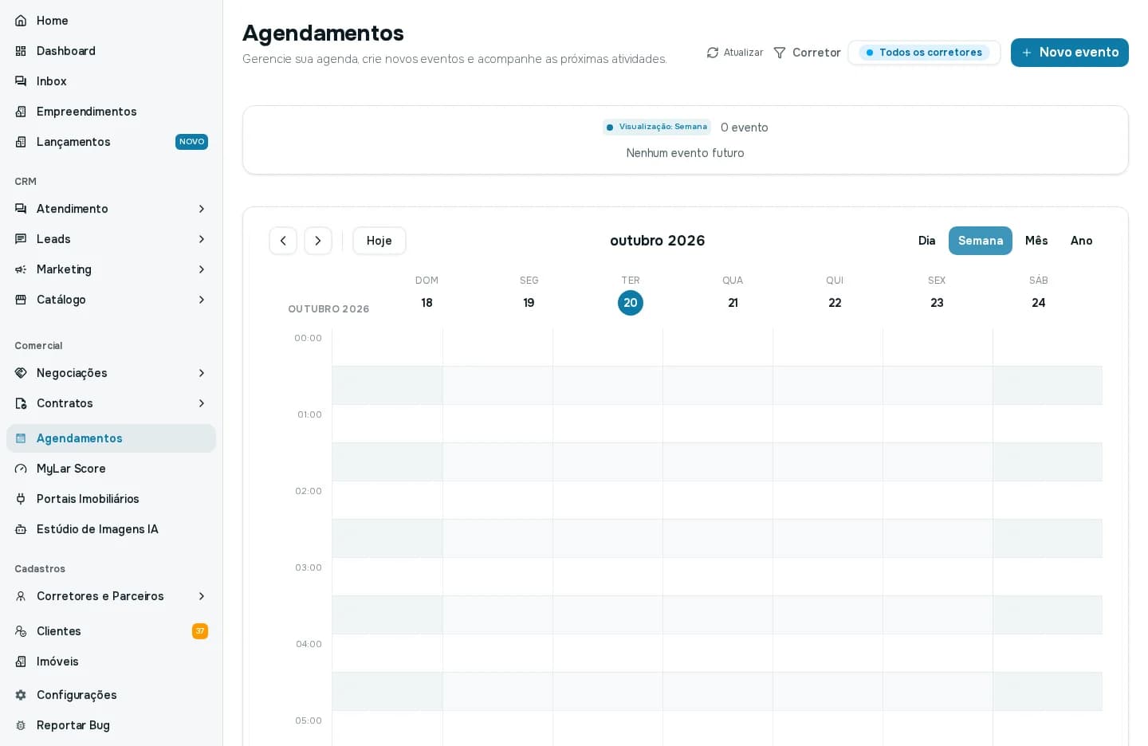Click the Atendimento chat icon
The width and height of the screenshot is (1148, 746).
pyautogui.click(x=21, y=209)
